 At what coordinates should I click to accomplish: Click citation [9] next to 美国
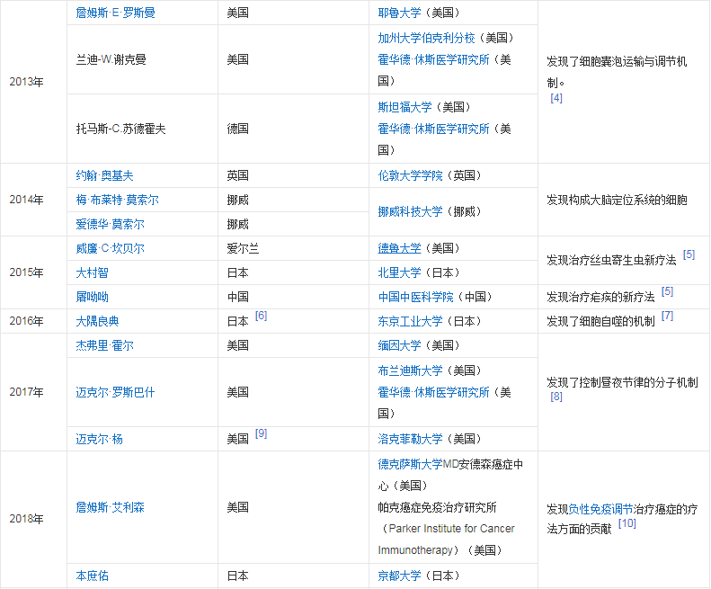click(x=261, y=433)
